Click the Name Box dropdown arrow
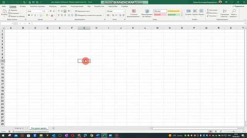This screenshot has width=247, height=138. (x=12, y=23)
